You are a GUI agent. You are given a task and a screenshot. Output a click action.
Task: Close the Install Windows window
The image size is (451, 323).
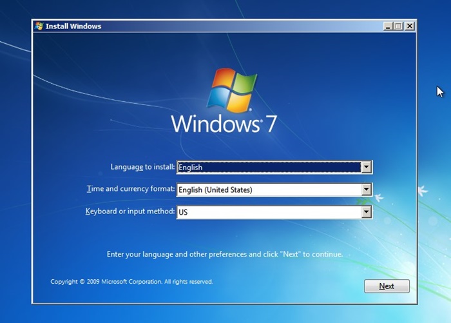pos(410,26)
